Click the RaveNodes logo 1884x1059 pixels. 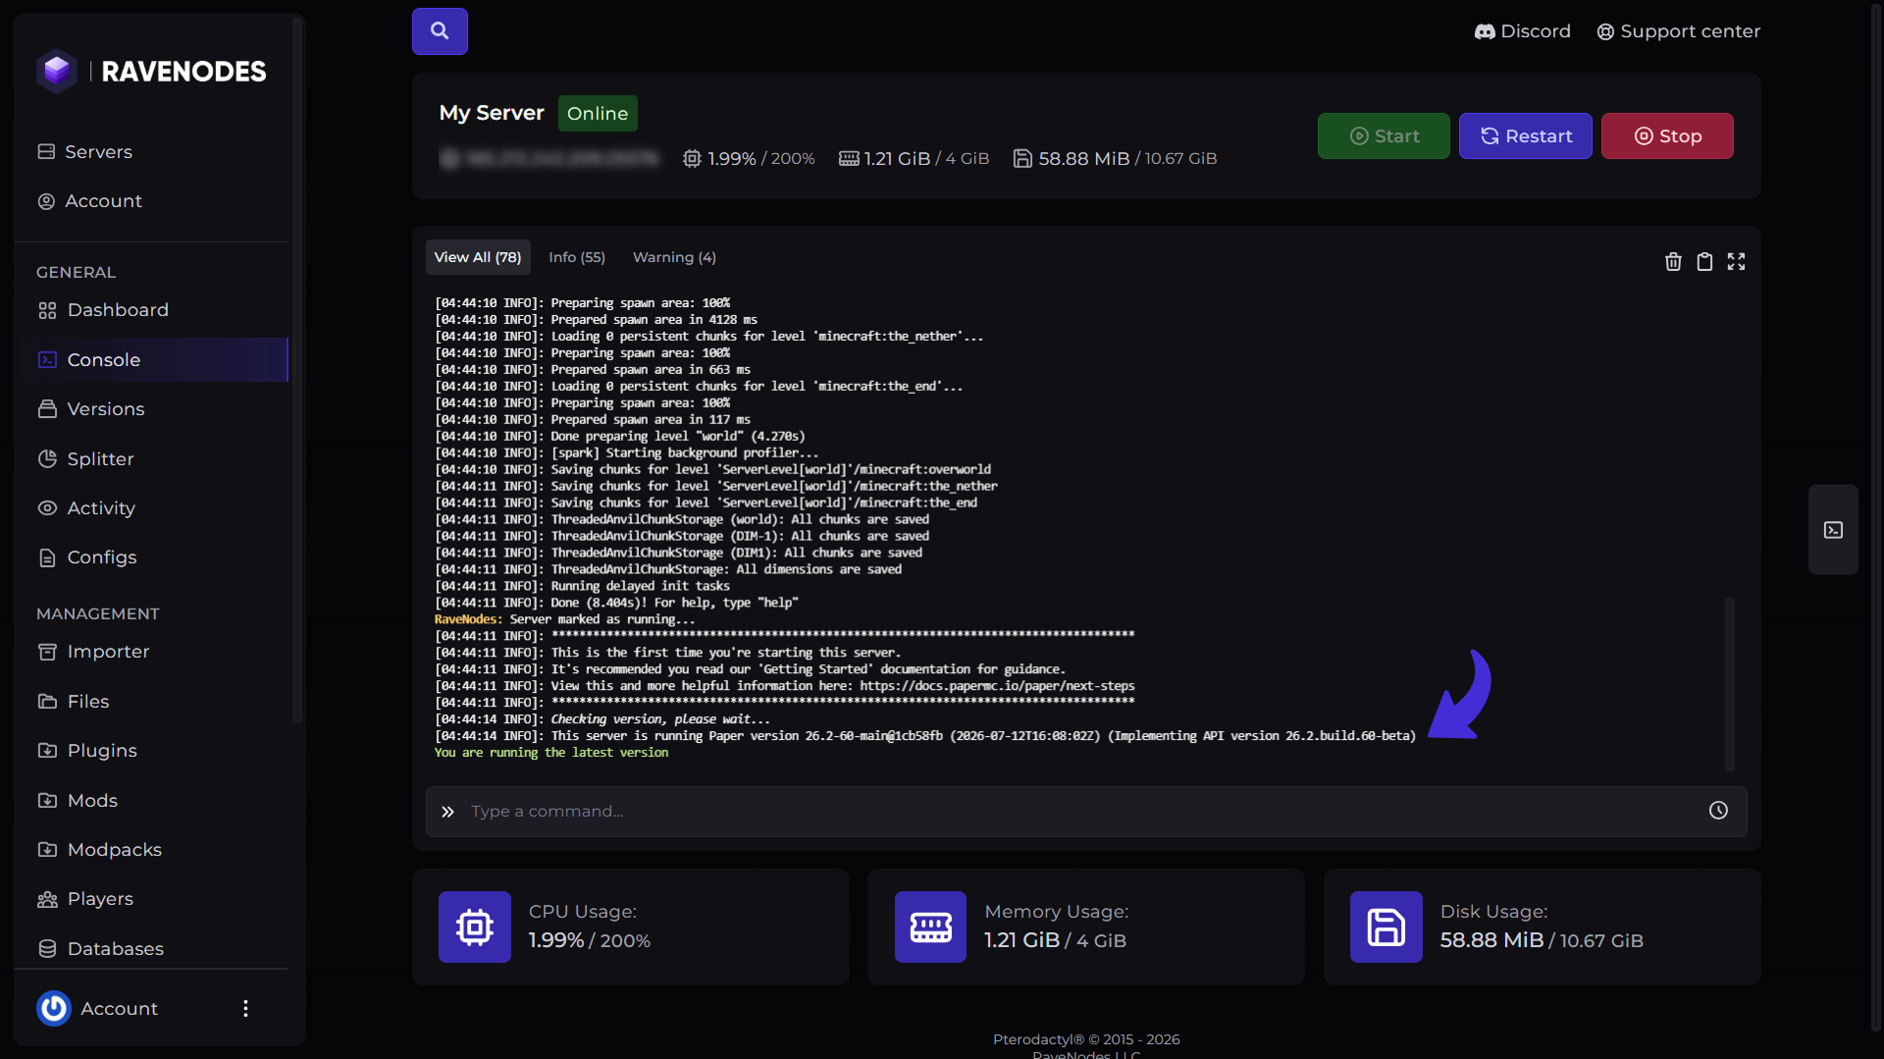click(151, 71)
